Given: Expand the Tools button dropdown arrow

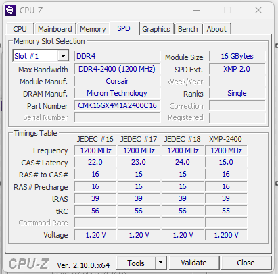Looking at the screenshot, I should (x=161, y=263).
